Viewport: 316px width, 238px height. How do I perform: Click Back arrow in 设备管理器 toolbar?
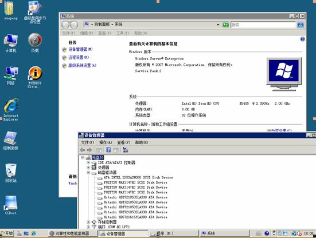point(83,150)
